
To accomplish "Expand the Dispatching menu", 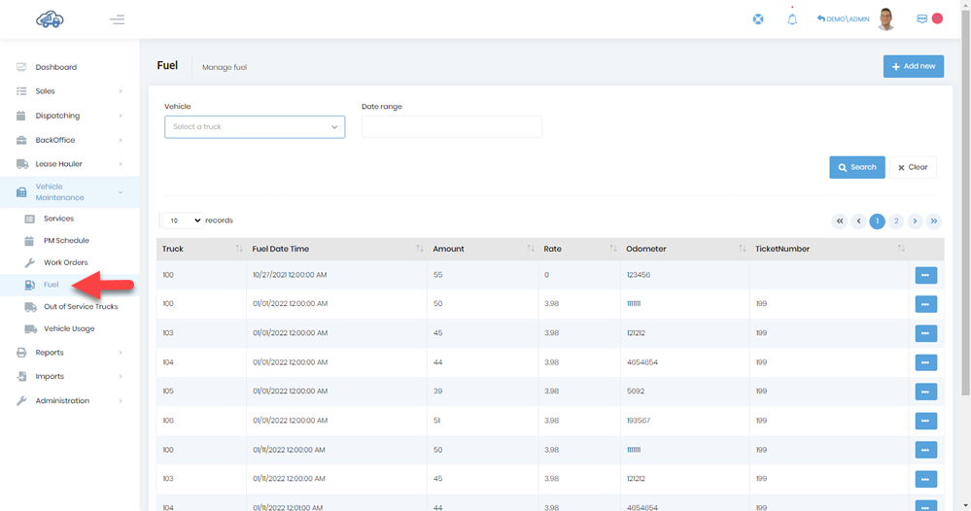I will tap(69, 116).
